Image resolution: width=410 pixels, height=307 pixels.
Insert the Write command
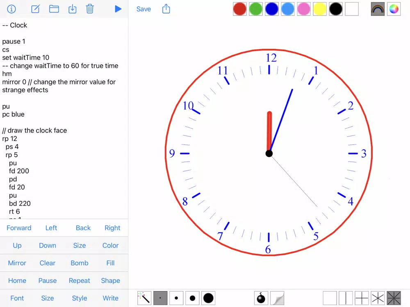[x=110, y=298]
